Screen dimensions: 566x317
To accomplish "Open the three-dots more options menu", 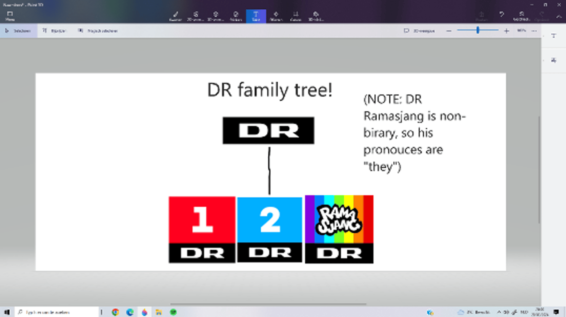I will tap(534, 31).
